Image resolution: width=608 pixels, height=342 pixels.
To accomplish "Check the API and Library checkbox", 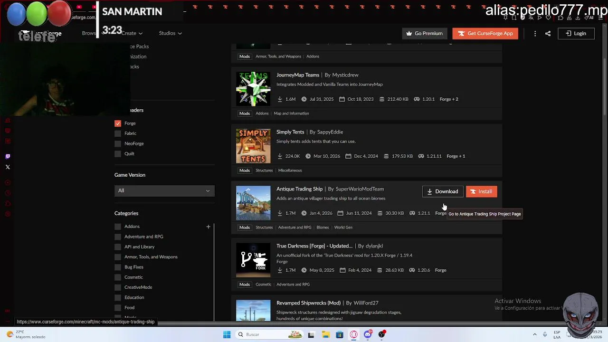I will click(x=118, y=247).
